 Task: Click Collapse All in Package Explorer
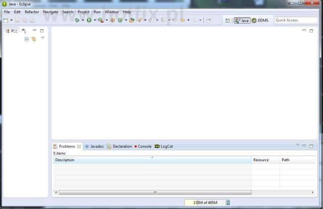click(27, 39)
